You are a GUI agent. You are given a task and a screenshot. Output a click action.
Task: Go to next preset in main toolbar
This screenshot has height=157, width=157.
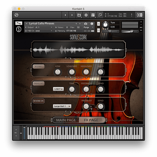[x=72, y=15]
